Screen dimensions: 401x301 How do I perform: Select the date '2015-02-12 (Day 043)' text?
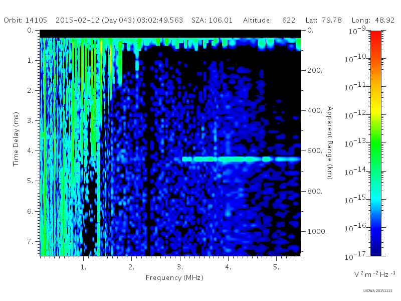pos(95,21)
